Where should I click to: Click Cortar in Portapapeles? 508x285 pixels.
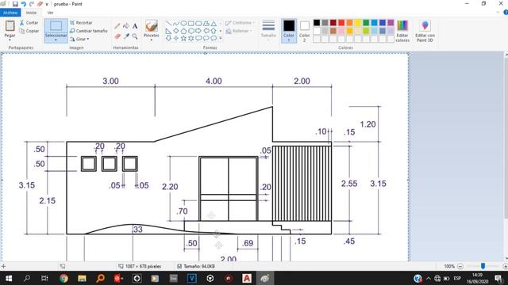coord(29,23)
